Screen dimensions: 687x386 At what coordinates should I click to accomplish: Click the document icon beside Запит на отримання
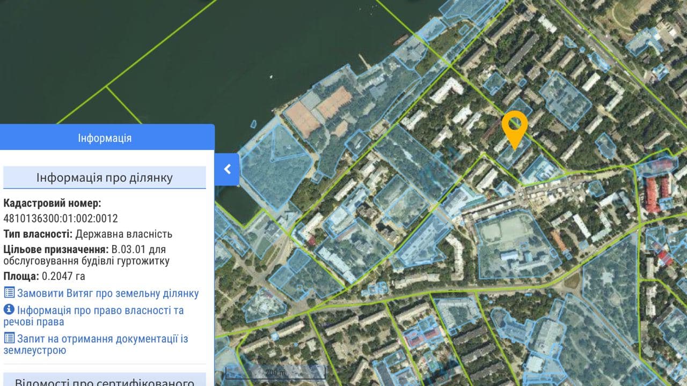(9, 338)
